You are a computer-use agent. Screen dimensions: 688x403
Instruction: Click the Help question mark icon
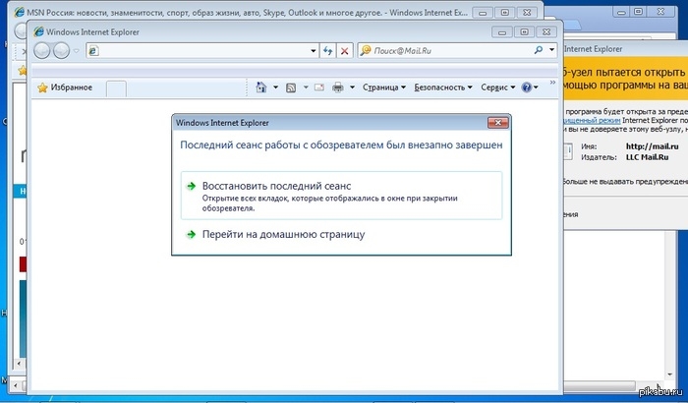[527, 87]
